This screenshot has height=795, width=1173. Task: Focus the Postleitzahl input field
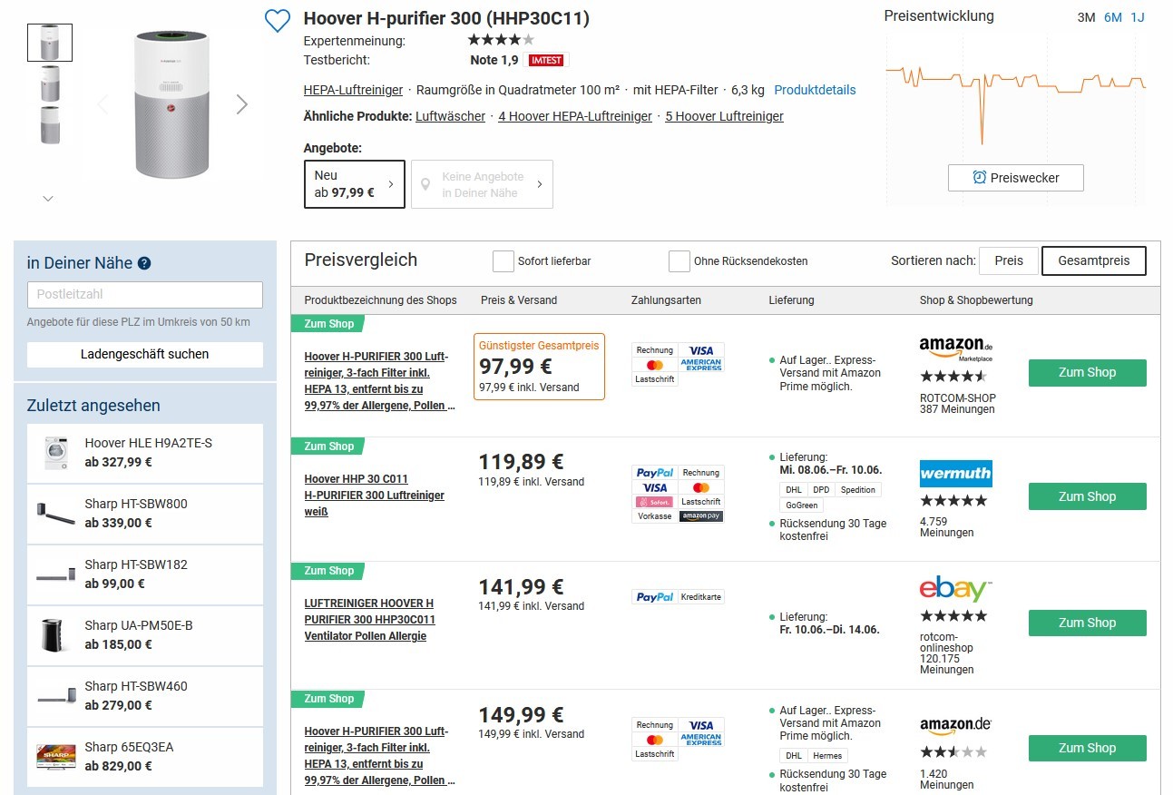tap(145, 295)
